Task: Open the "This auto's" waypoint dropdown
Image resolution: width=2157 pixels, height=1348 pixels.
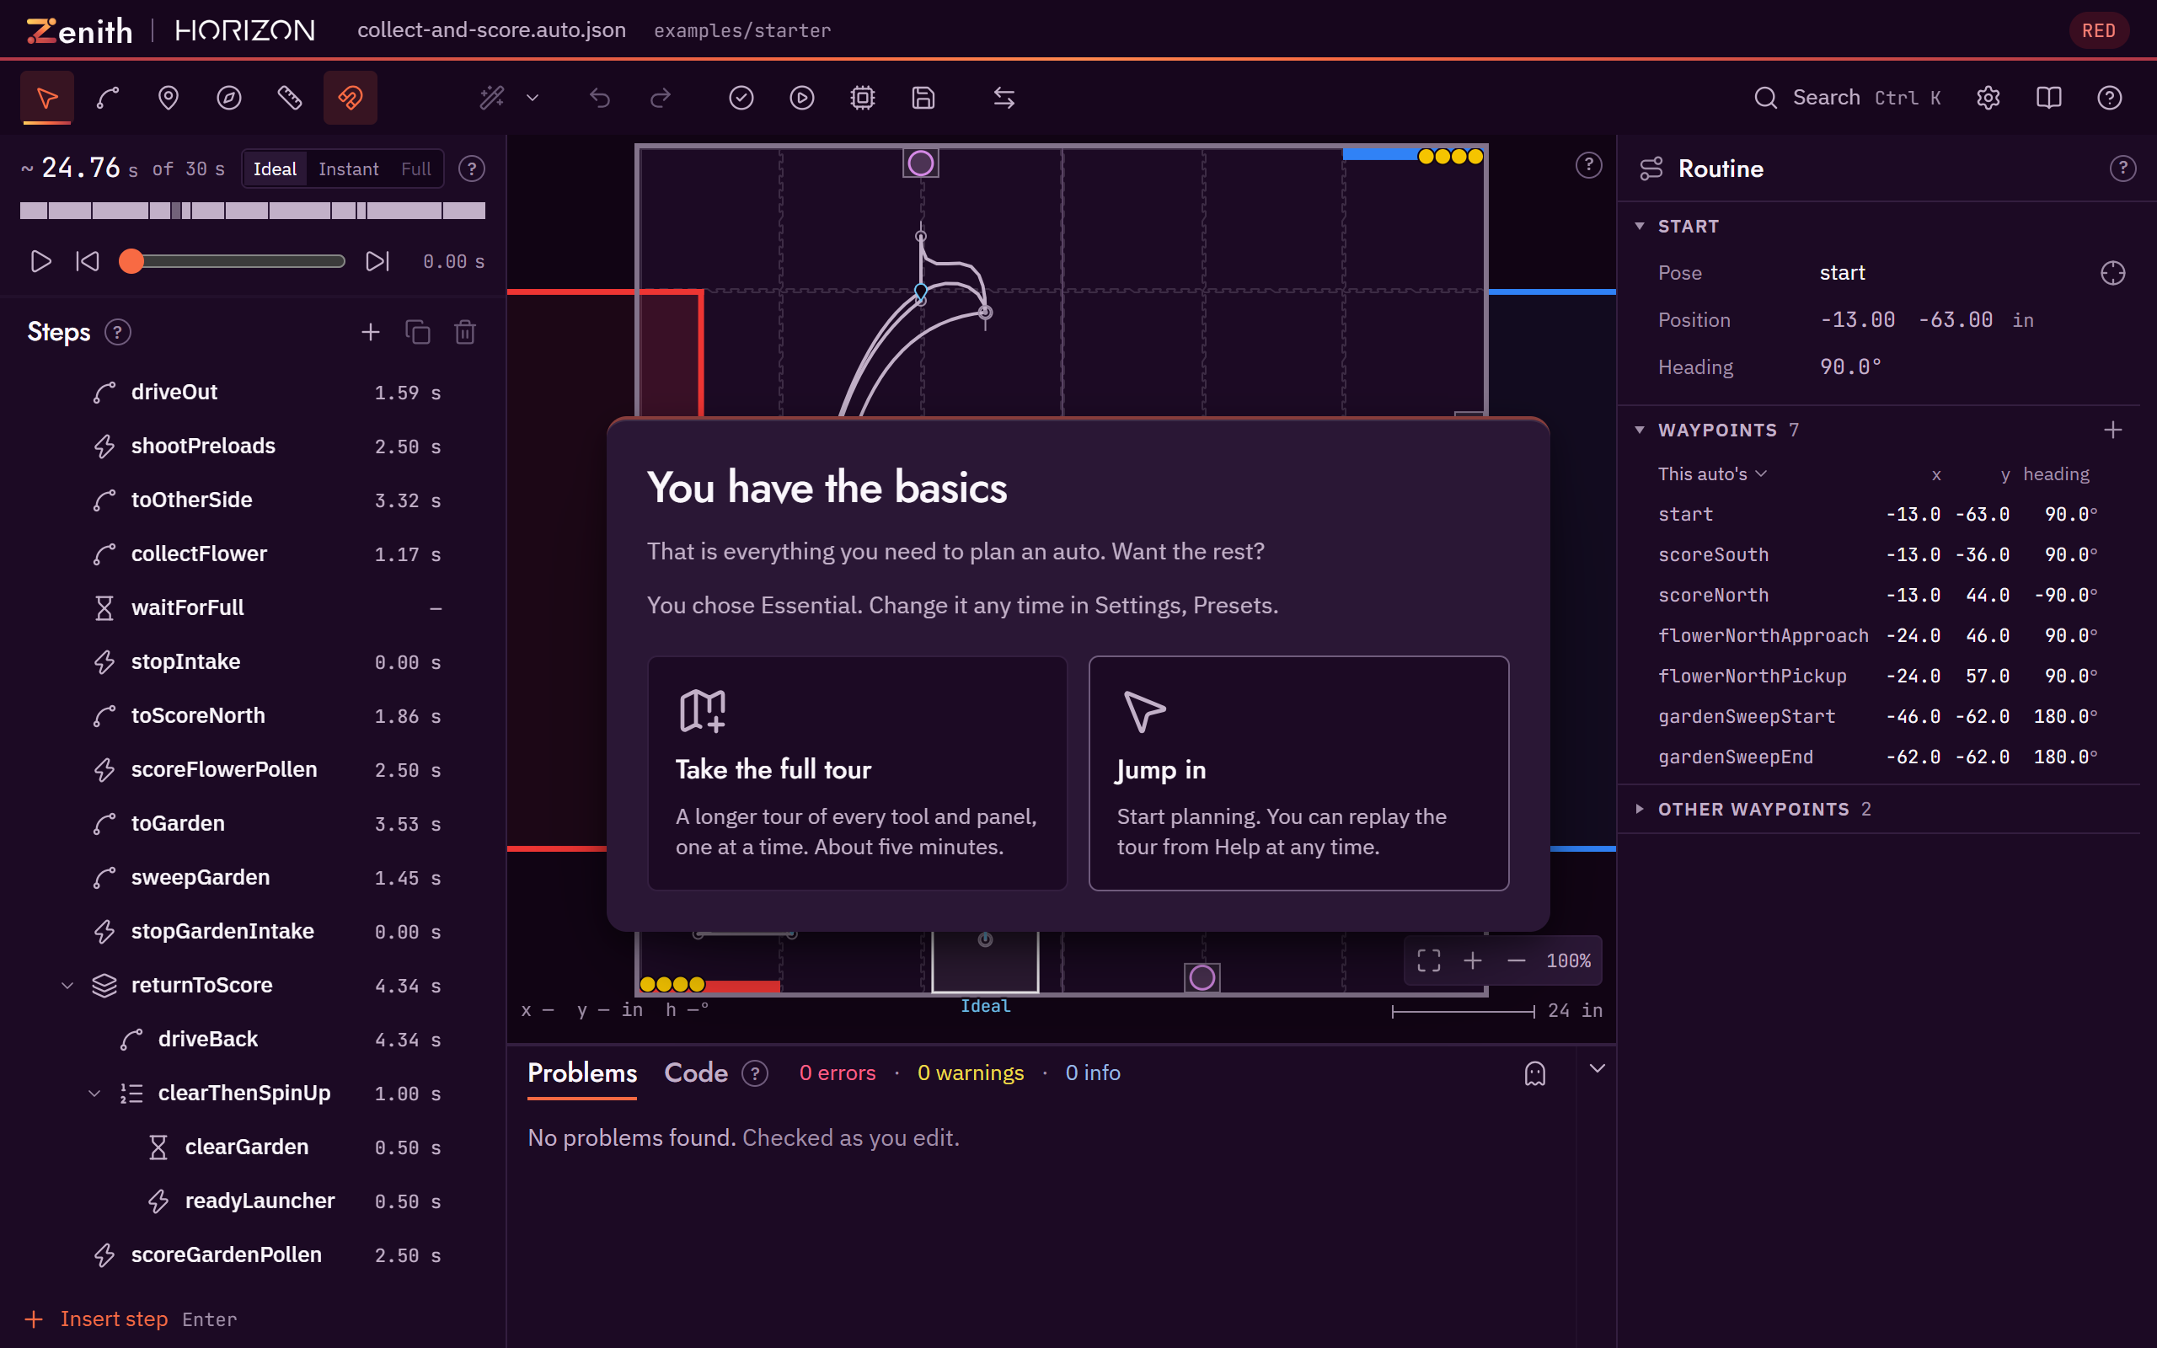Action: pos(1712,474)
